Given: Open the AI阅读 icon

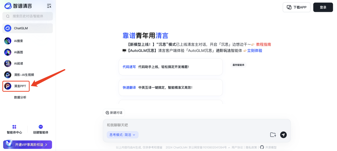Looking at the screenshot, I should pyautogui.click(x=8, y=63).
